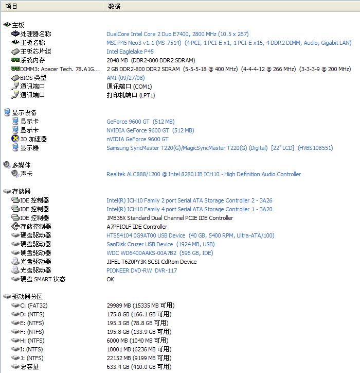The image size is (360, 373).
Task: Select JIFEL T6Z0PY3K SCSI CdRom Device
Action: click(152, 262)
